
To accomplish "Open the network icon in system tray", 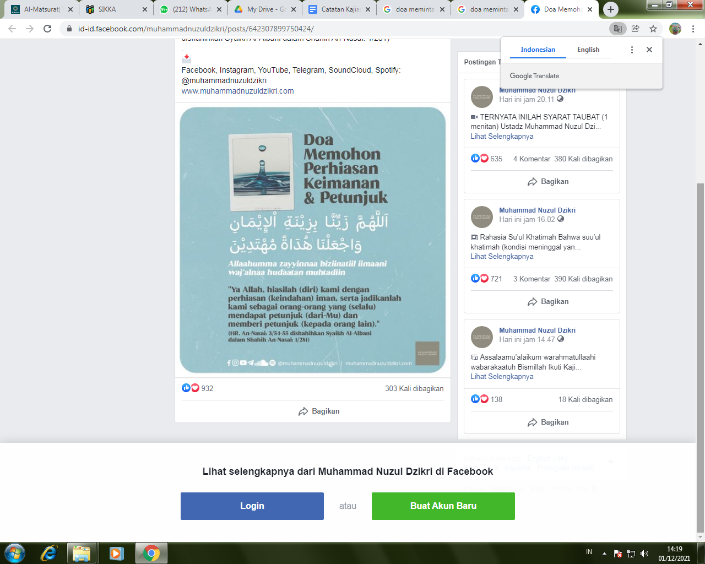I will click(631, 554).
